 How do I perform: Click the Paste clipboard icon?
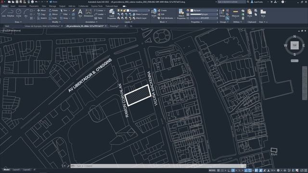250,13
